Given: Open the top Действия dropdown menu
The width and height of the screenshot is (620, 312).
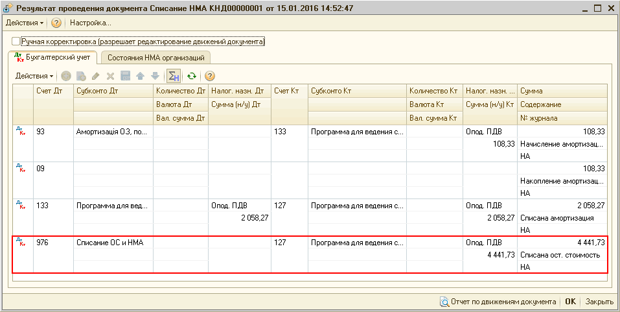Looking at the screenshot, I should 25,23.
